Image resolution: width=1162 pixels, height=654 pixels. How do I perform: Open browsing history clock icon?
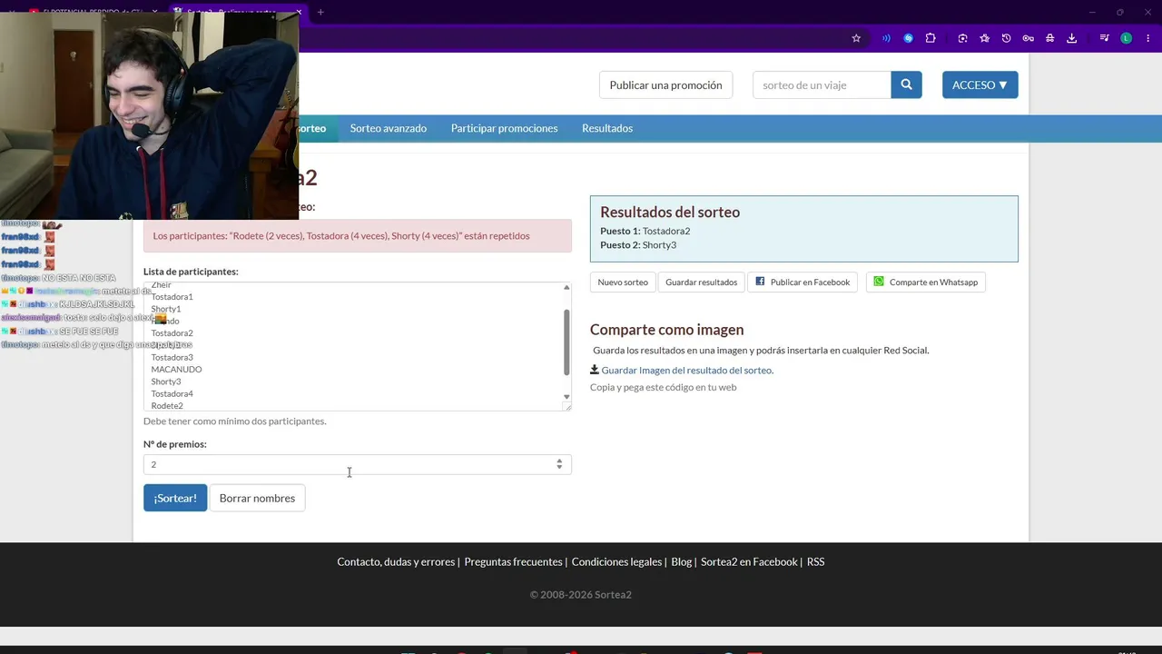click(1006, 38)
